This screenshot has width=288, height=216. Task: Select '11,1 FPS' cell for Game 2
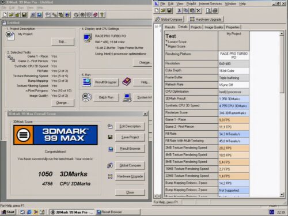tap(234, 127)
